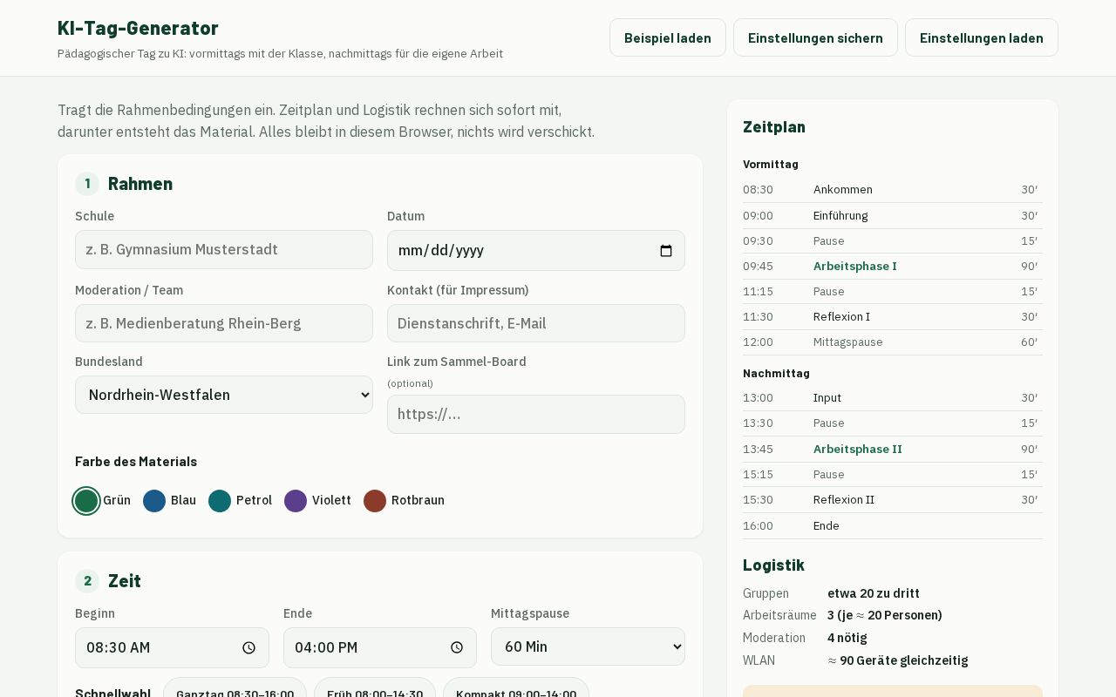The width and height of the screenshot is (1116, 697).
Task: Focus the Schule input field
Action: (224, 250)
